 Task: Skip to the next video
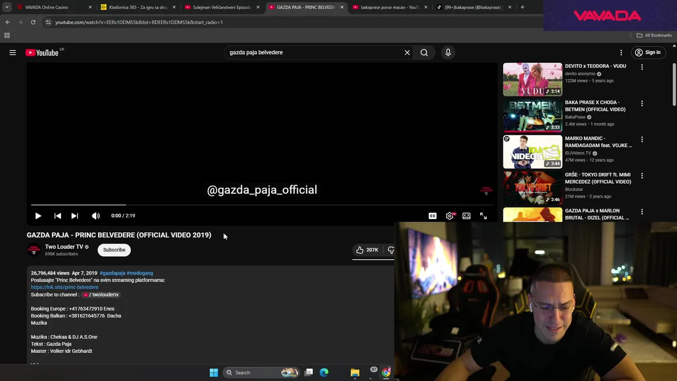75,216
